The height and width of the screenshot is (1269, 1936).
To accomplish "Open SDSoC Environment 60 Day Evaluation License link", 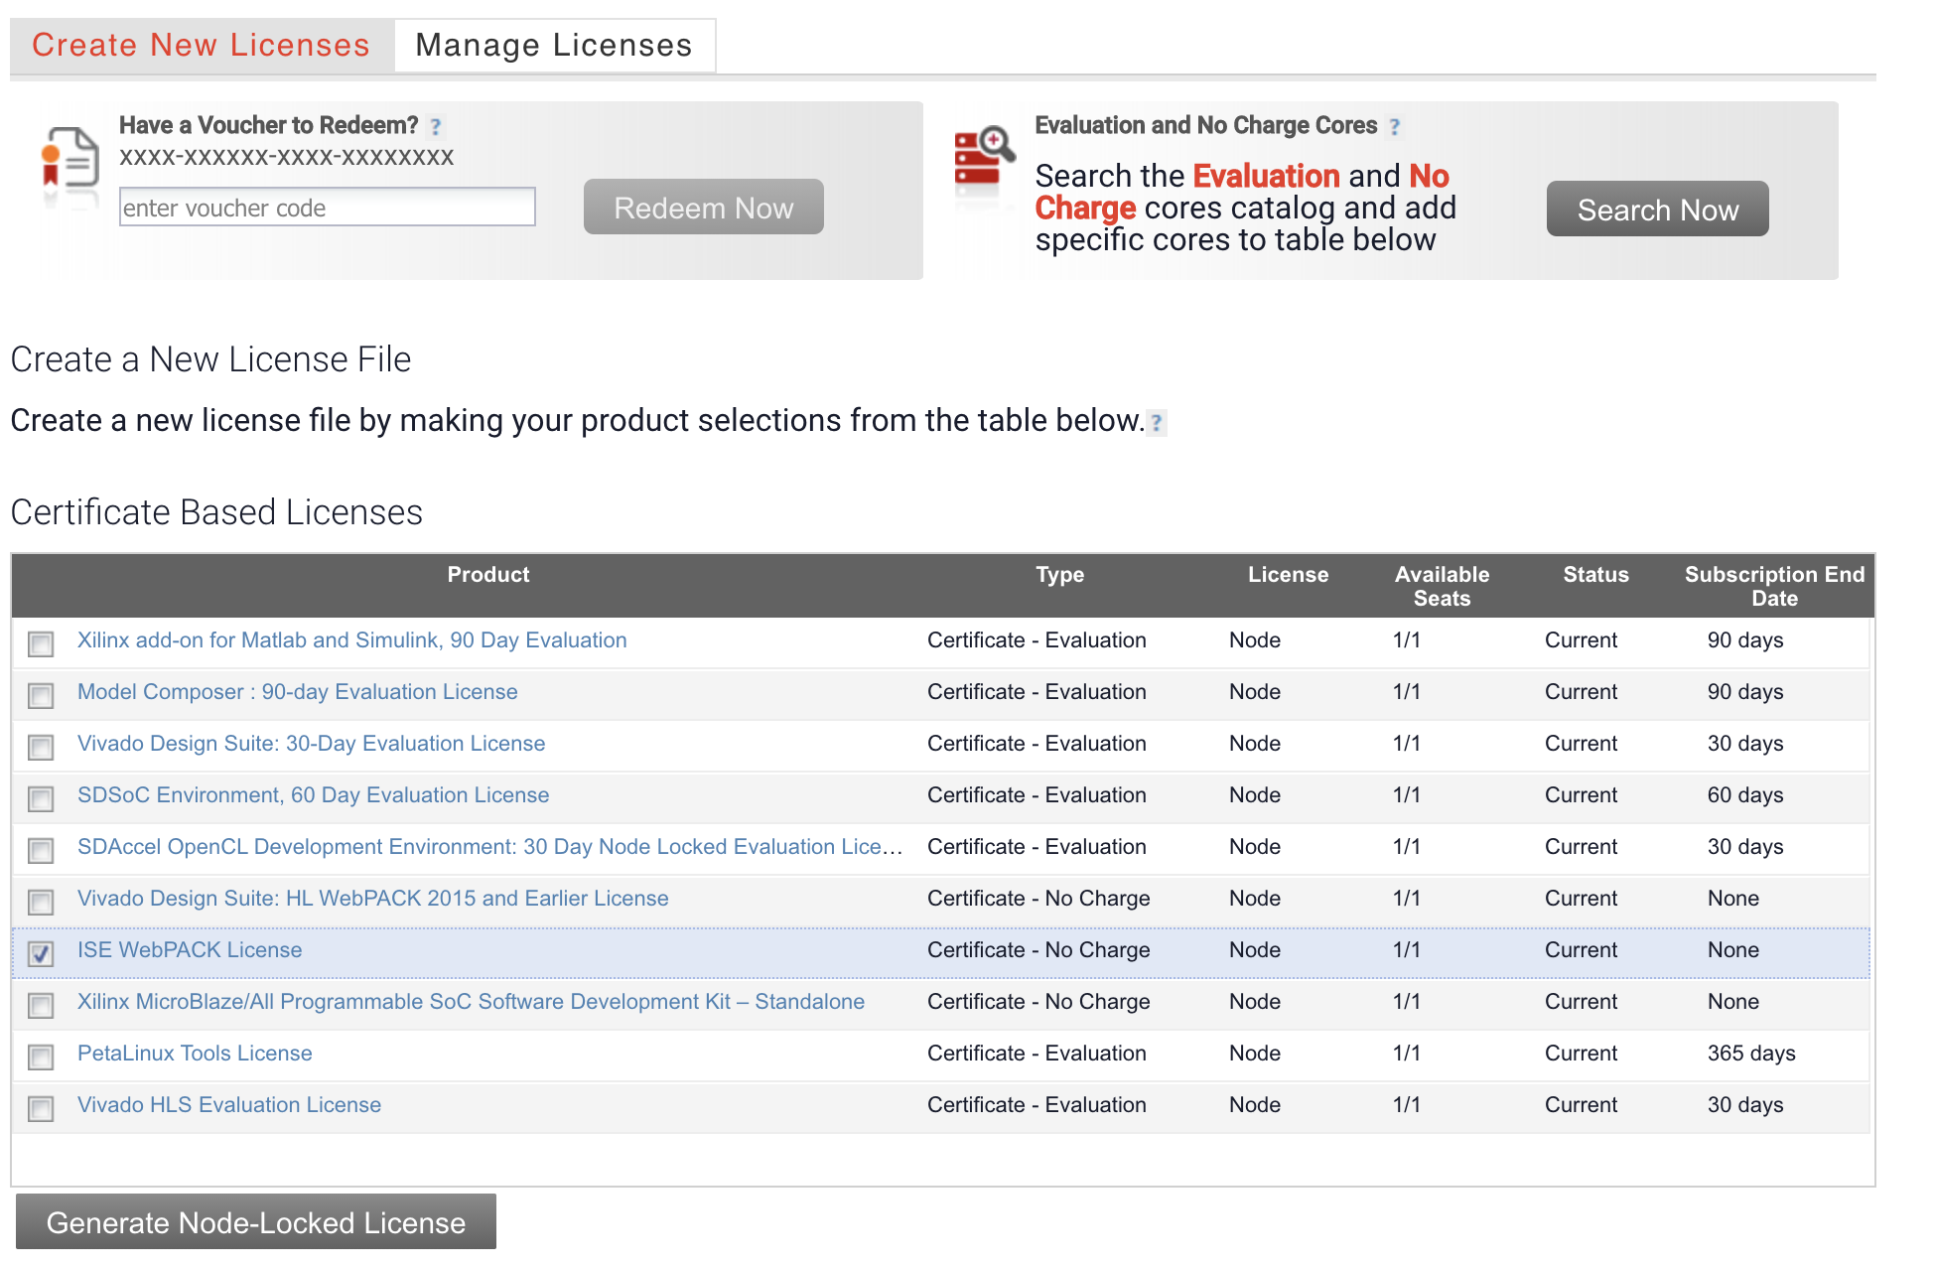I will click(x=314, y=795).
